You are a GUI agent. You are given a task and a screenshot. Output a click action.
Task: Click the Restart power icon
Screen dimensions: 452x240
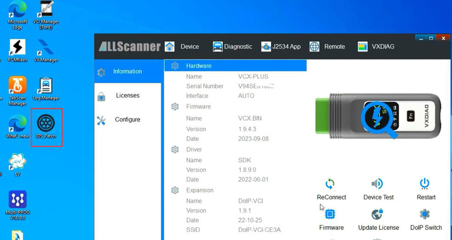tap(424, 184)
